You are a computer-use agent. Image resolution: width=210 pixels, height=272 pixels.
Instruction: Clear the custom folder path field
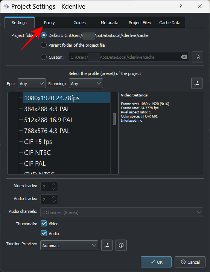[x=184, y=57]
